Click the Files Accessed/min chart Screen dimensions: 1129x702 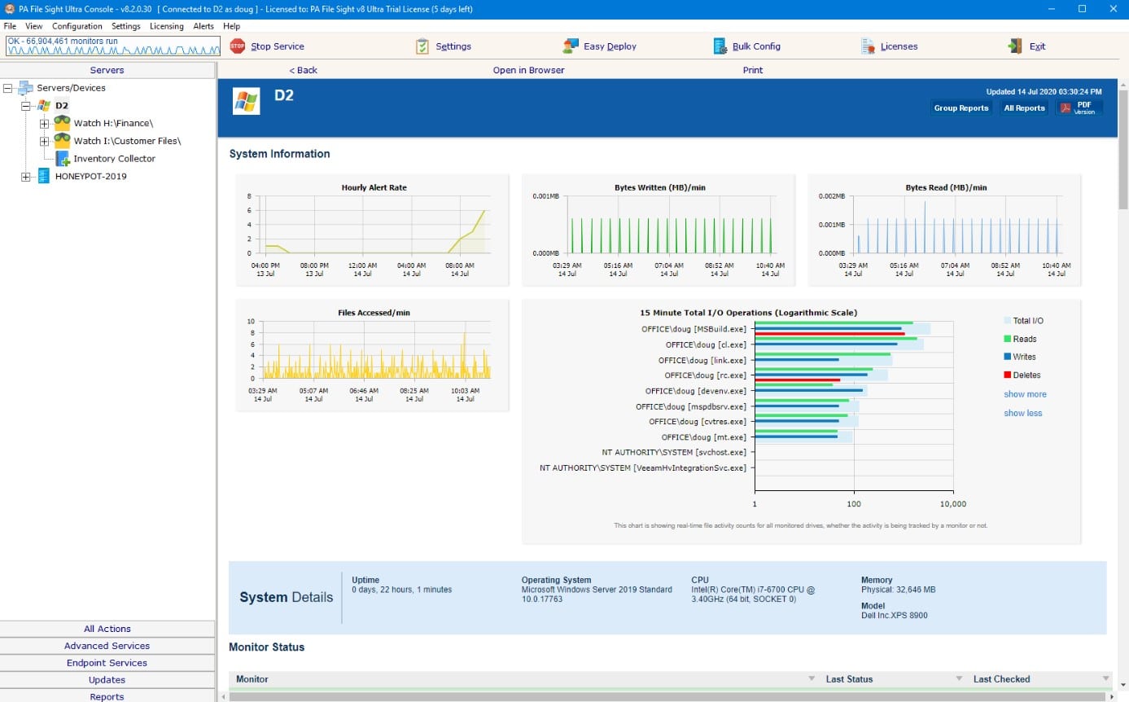pos(373,355)
